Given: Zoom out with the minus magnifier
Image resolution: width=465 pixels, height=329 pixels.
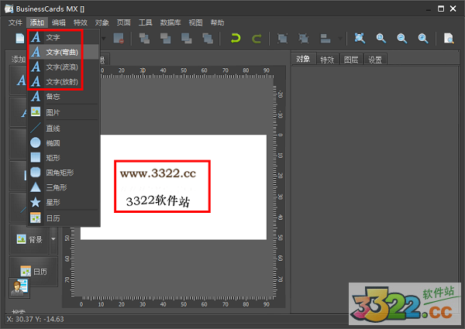Looking at the screenshot, I should click(x=402, y=39).
